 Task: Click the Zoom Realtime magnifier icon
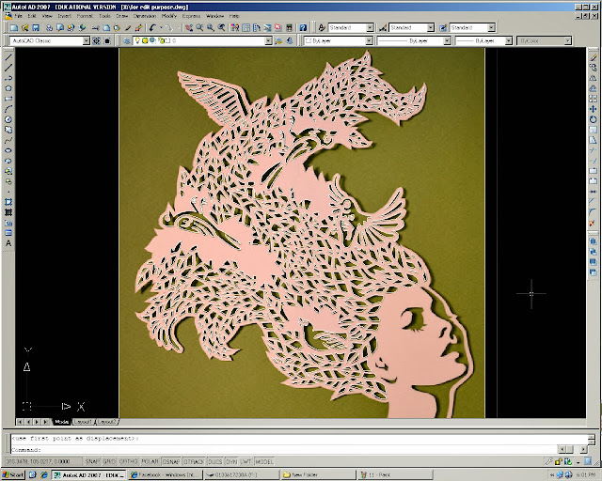(199, 27)
